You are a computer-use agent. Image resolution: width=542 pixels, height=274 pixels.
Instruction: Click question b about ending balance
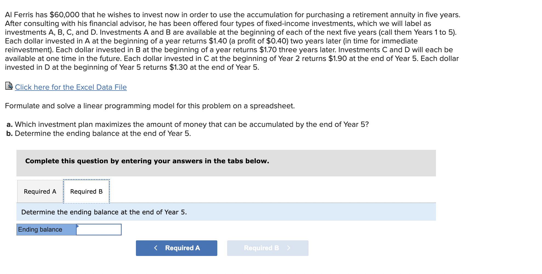click(x=103, y=133)
